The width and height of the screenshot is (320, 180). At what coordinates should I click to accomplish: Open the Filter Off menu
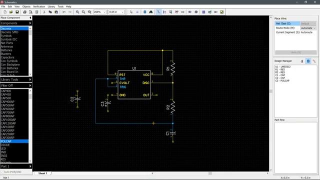tap(16, 85)
